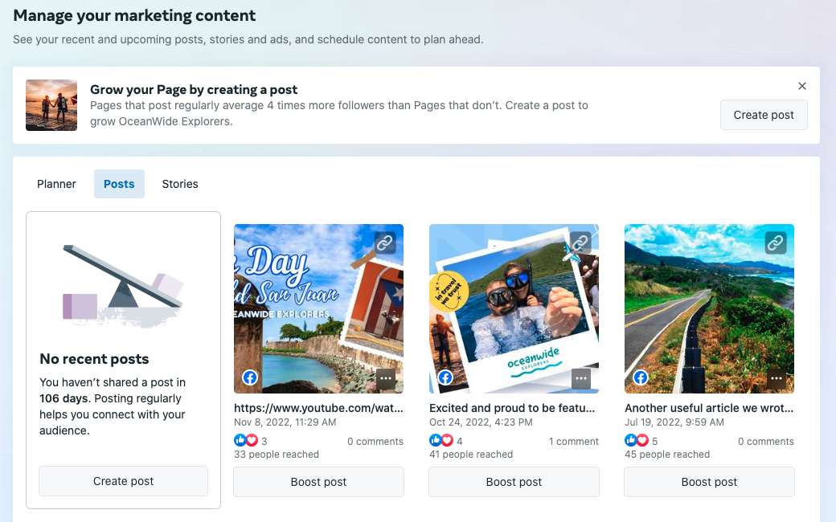Switch to the Planner tab
Viewport: 836px width, 522px height.
tap(56, 184)
